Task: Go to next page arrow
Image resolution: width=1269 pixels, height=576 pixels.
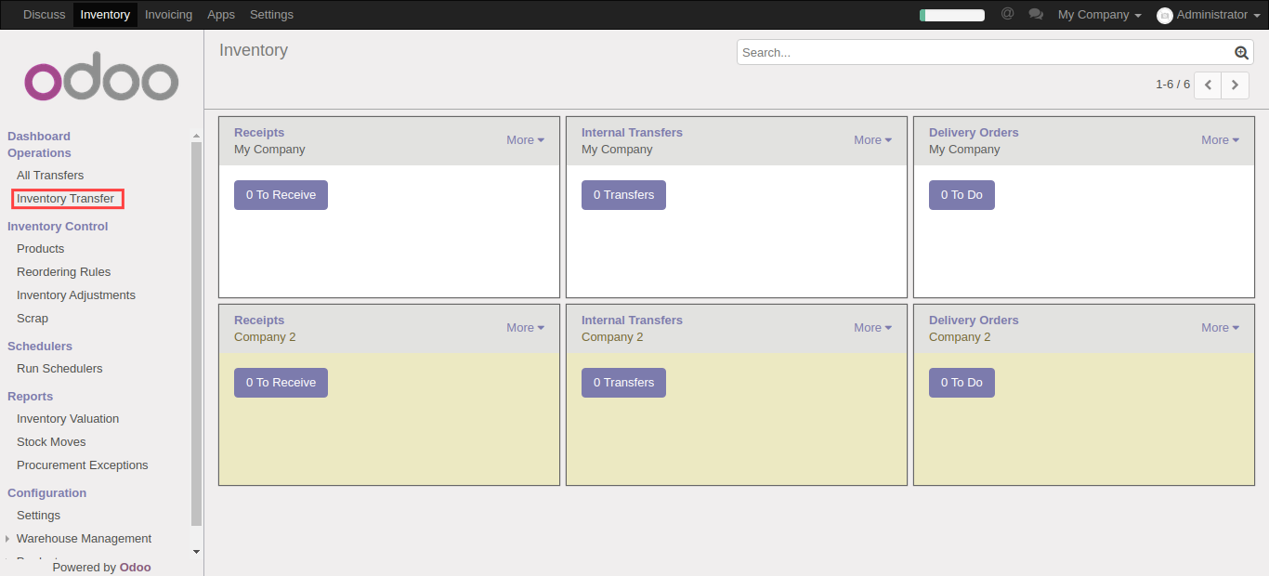Action: [1235, 85]
